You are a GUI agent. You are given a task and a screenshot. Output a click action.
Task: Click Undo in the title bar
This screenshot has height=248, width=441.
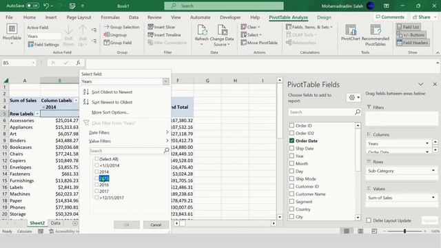(x=46, y=6)
